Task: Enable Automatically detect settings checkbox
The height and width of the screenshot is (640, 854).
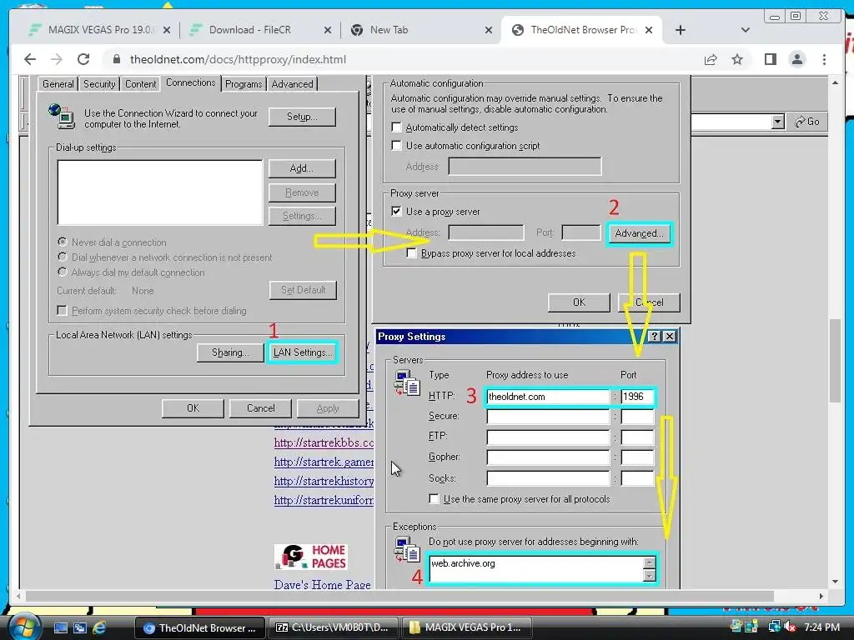Action: click(396, 127)
